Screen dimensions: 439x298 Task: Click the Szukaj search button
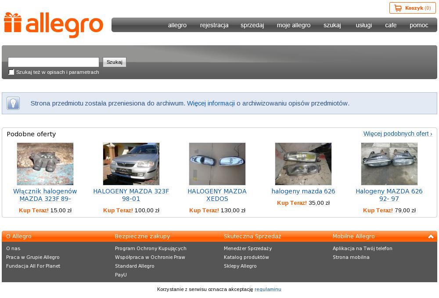pos(115,62)
